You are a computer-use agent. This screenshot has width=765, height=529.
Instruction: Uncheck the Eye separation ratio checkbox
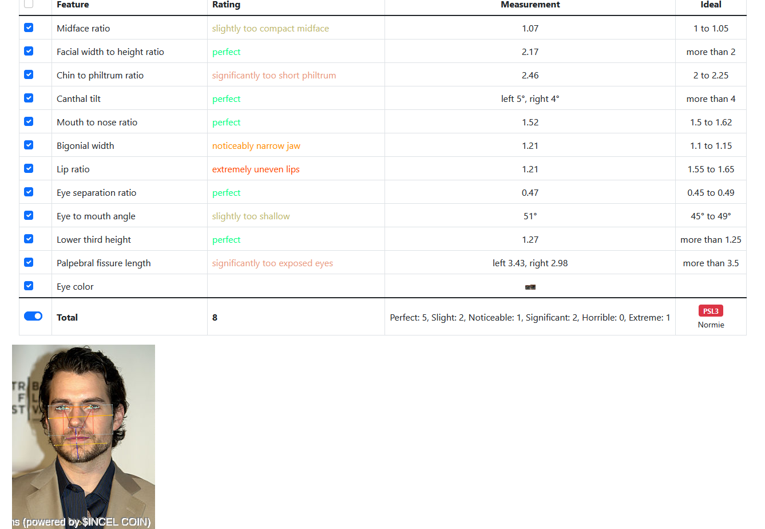pyautogui.click(x=29, y=192)
